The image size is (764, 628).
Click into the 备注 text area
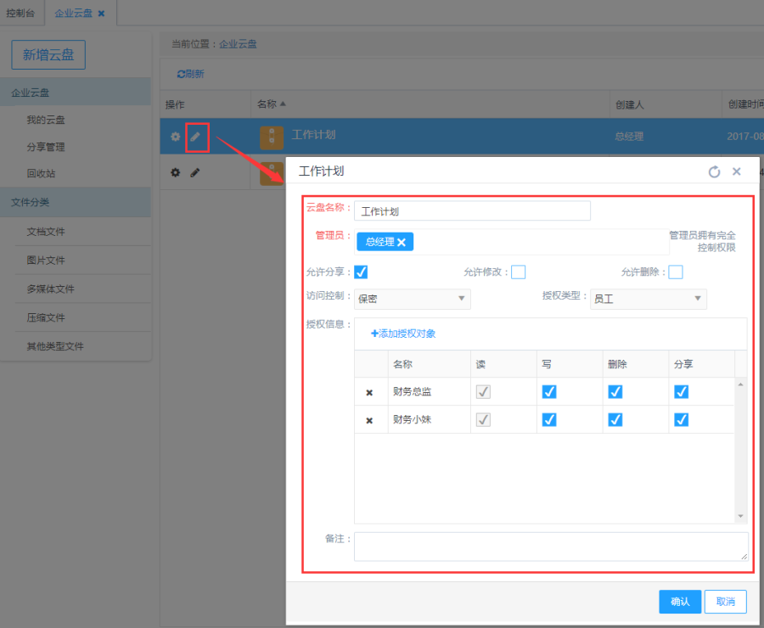tap(550, 546)
